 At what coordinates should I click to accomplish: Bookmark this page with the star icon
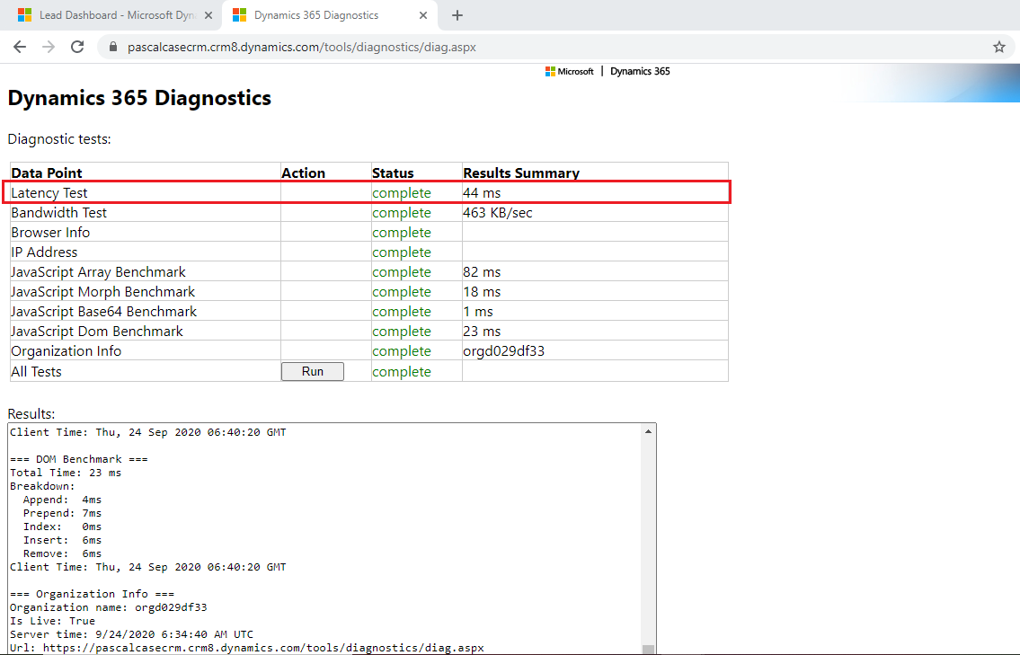[998, 48]
